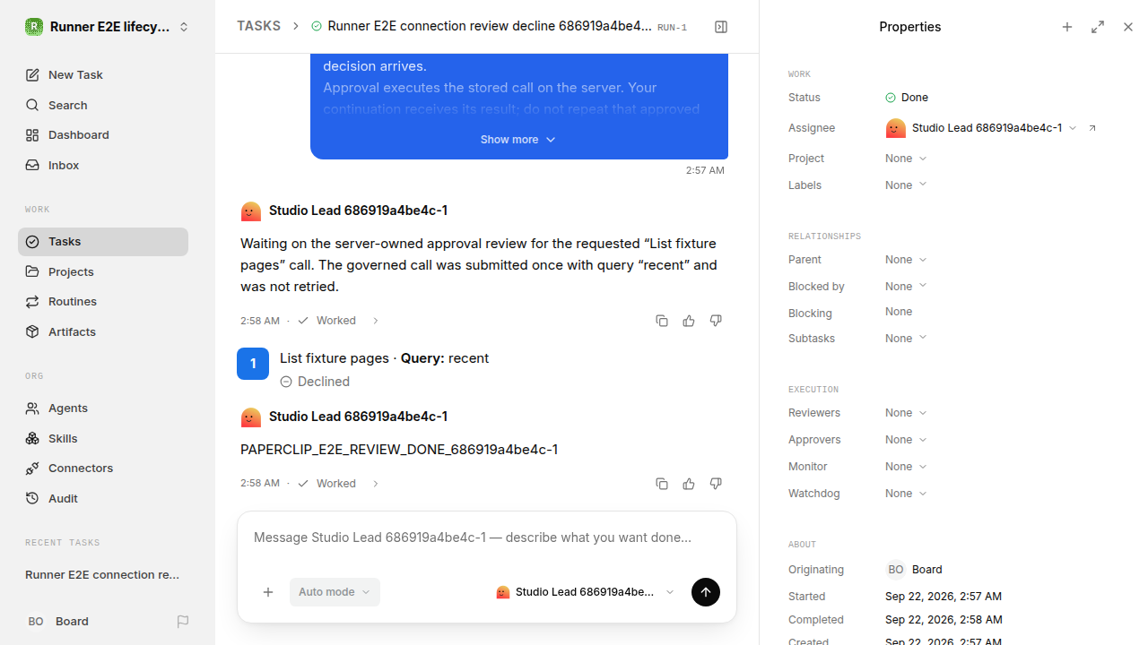Open recent task Runner E2E connection re...
The image size is (1148, 645).
click(103, 575)
